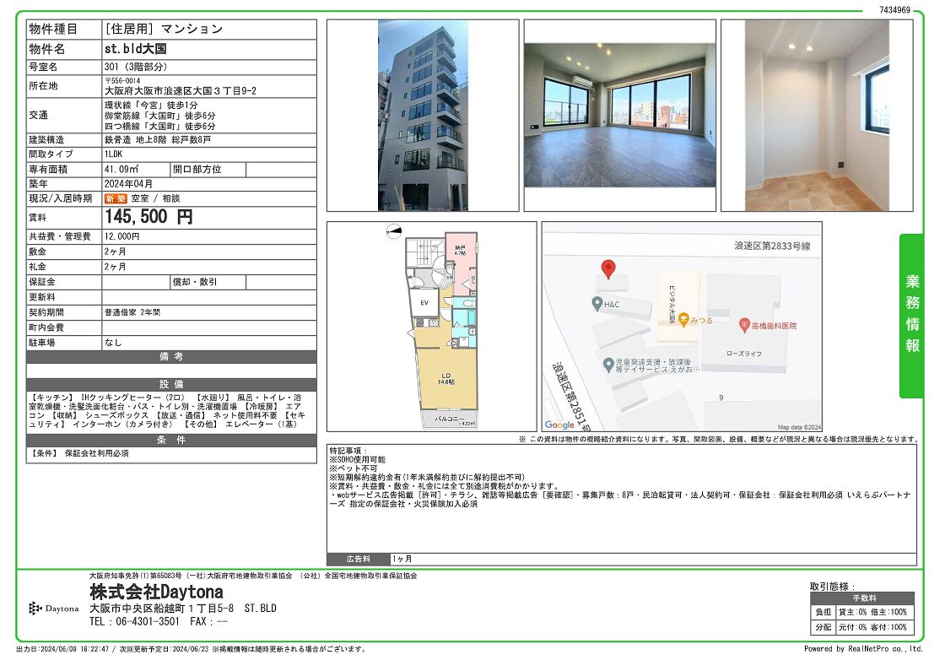The height and width of the screenshot is (660, 945).
Task: Click the 株式会社Daytona company name
Action: point(157,592)
